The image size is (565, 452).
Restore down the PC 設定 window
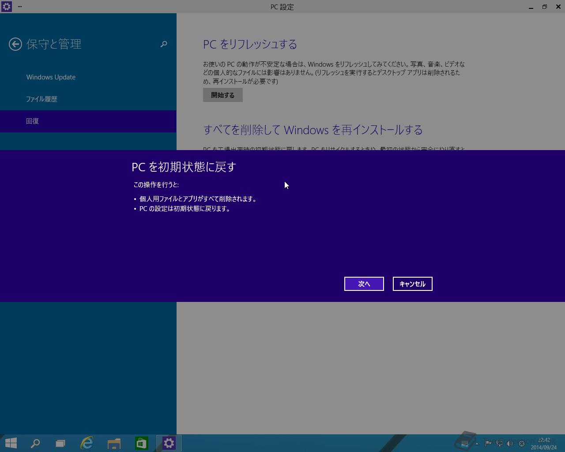545,7
